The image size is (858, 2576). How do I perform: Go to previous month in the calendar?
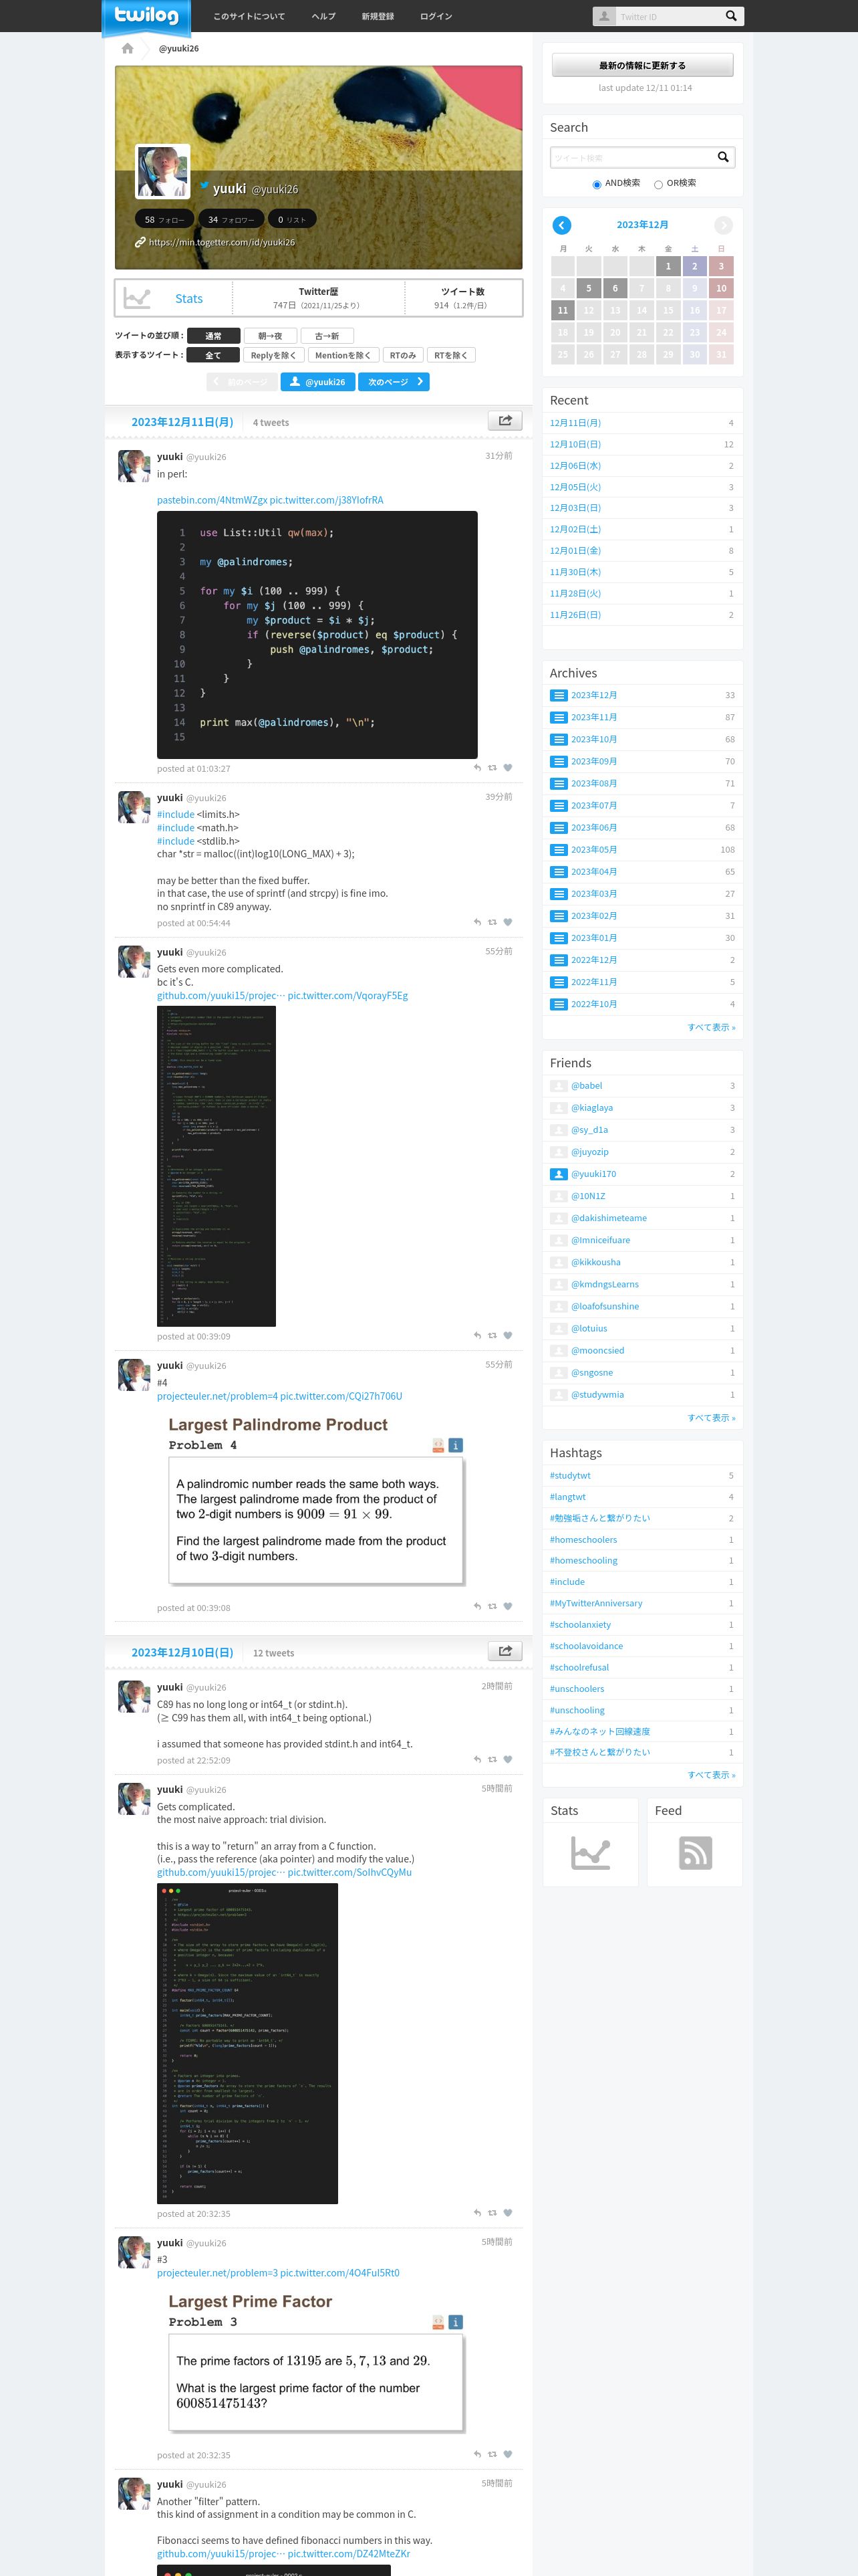561,225
